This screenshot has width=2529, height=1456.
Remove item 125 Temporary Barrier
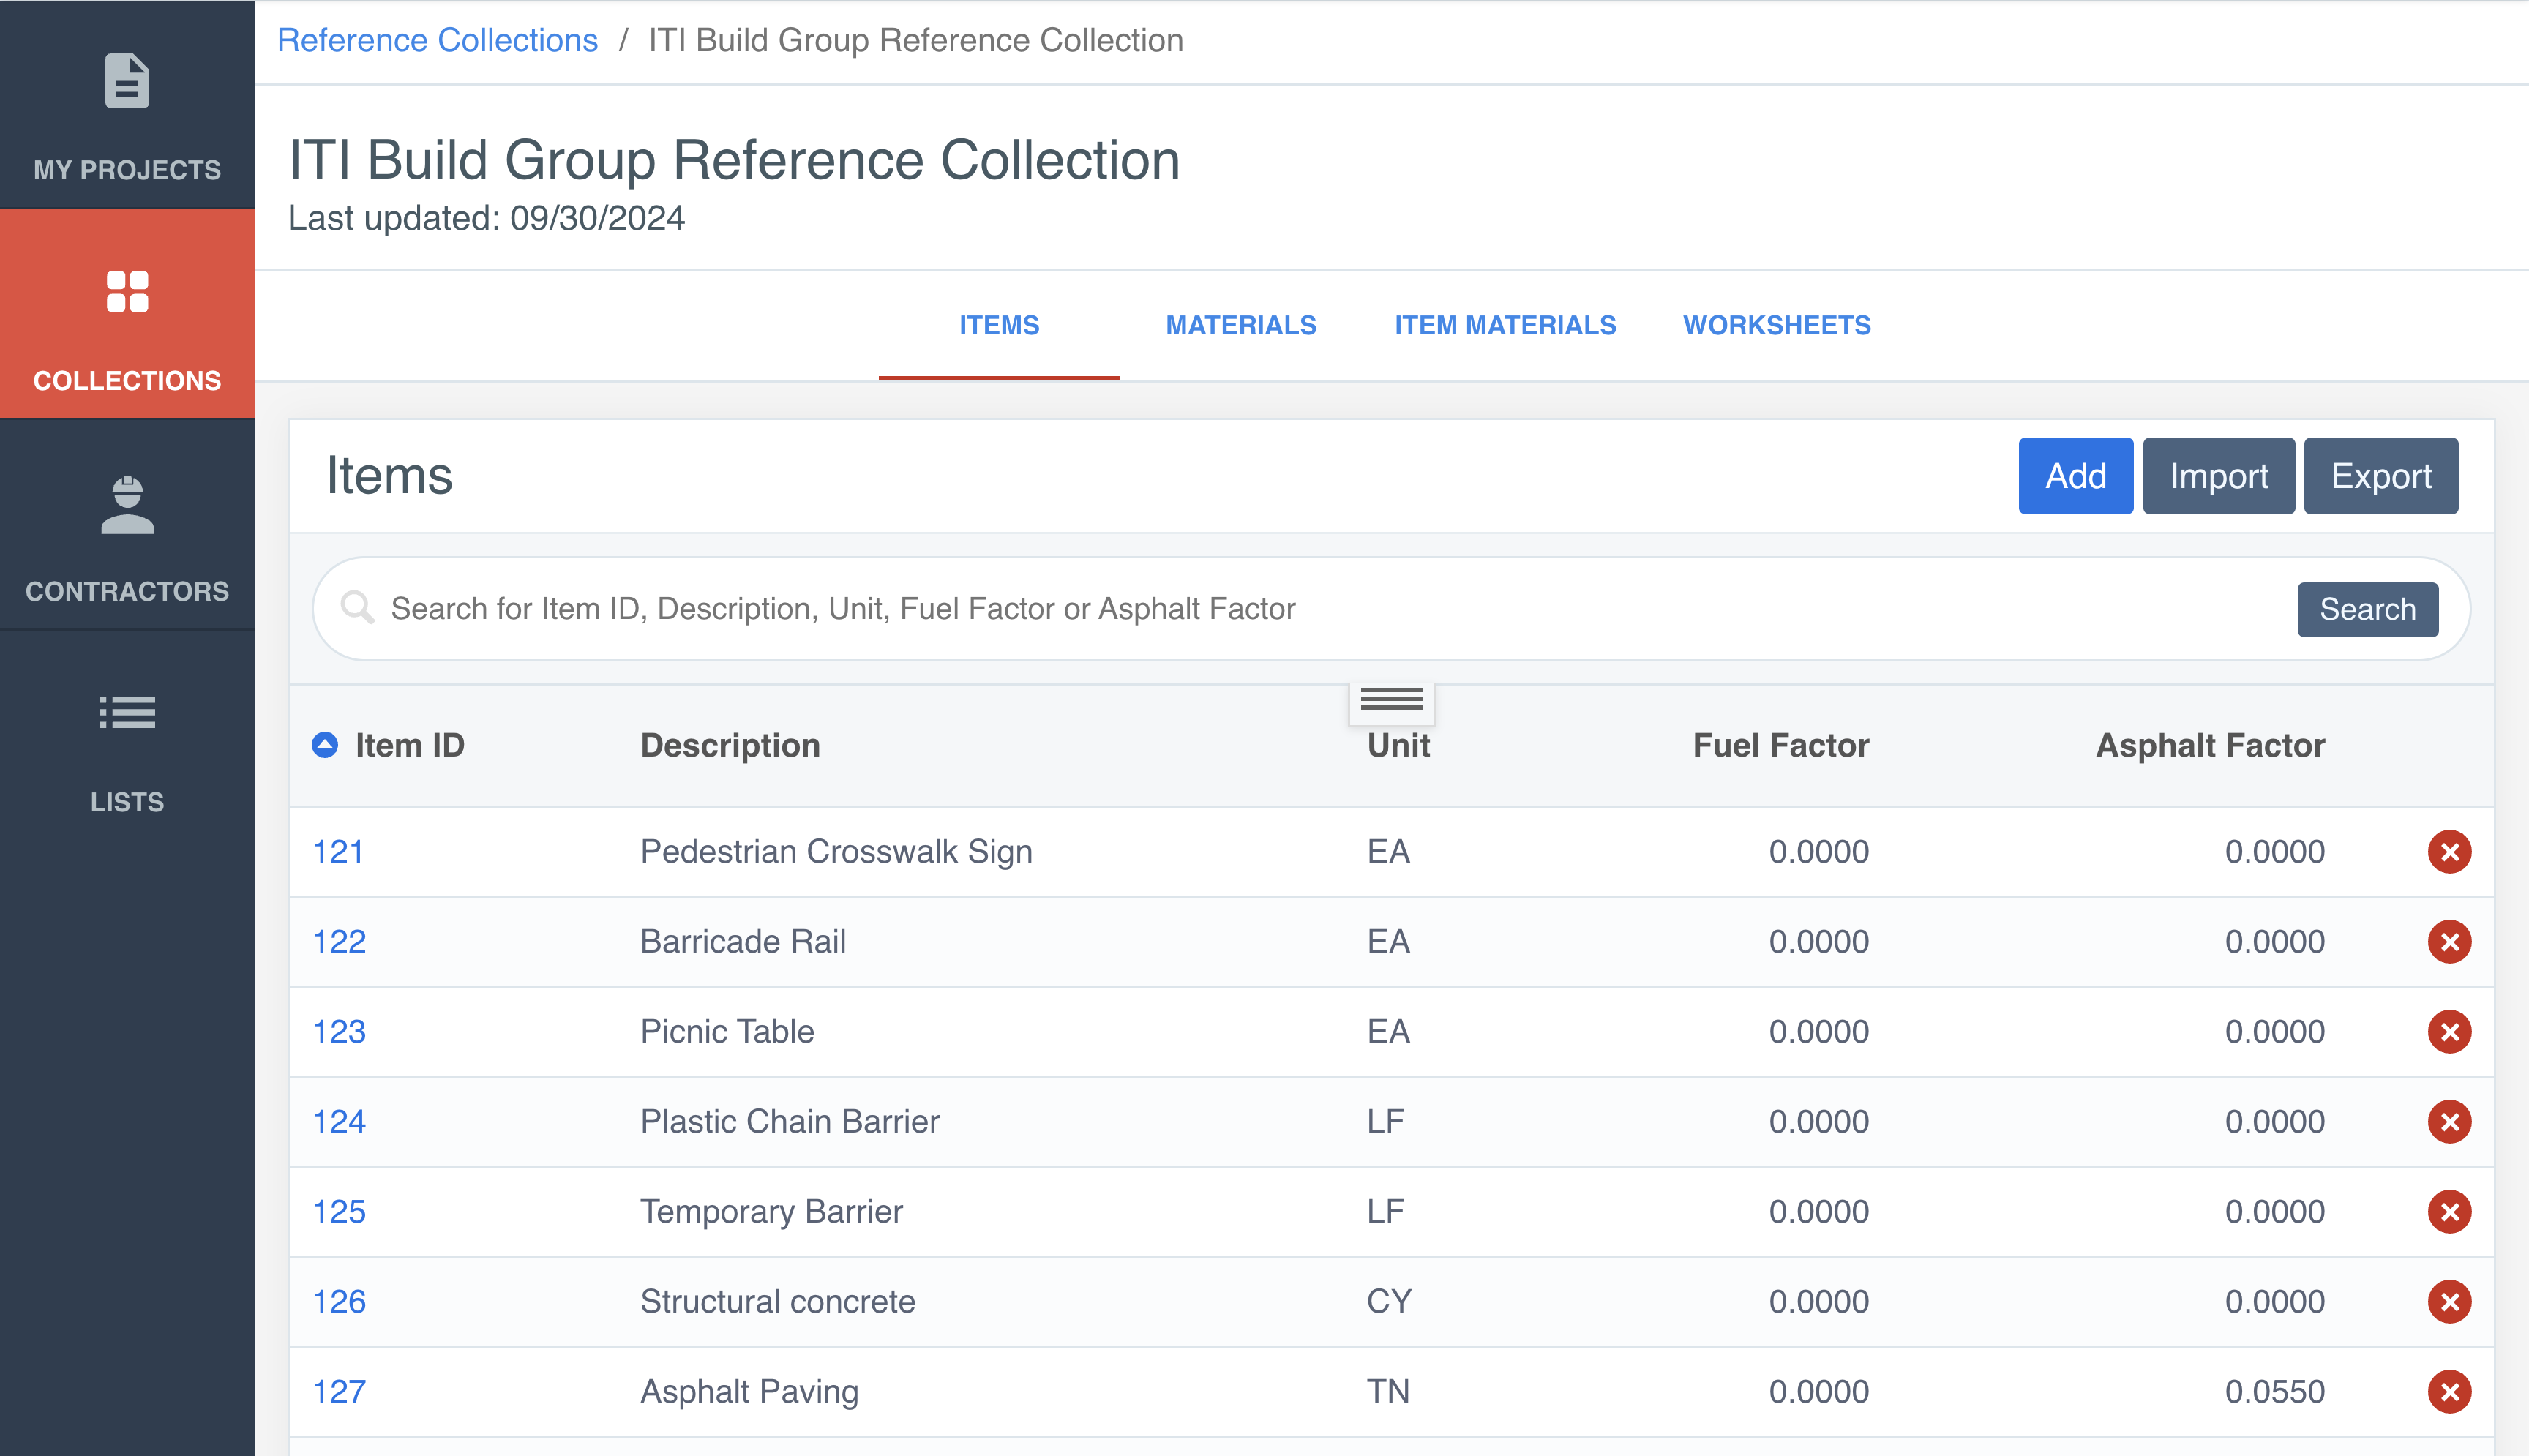(2449, 1212)
